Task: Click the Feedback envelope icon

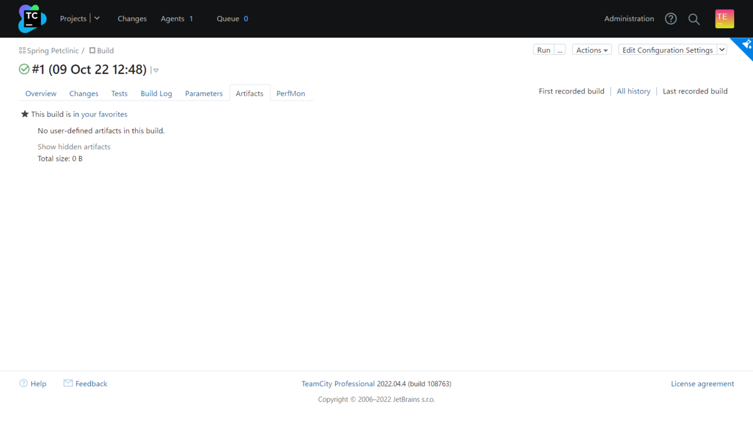Action: [68, 383]
